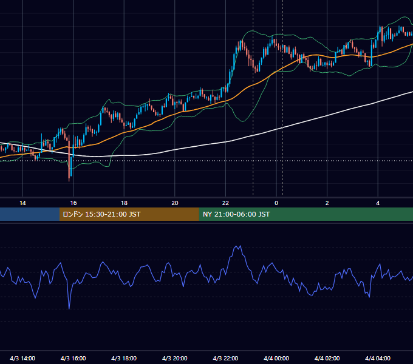Click the 4/4 02:00 date label
Viewport: 413px width, 364px height.
pyautogui.click(x=327, y=358)
